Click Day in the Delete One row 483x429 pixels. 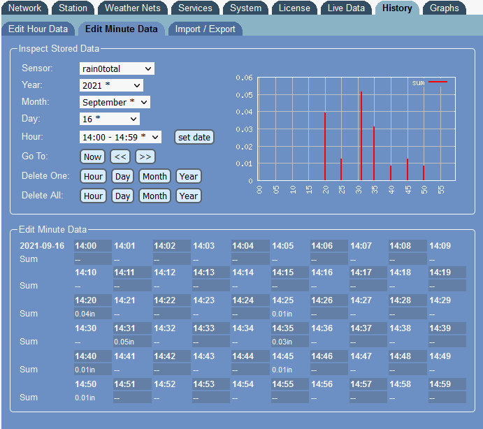122,177
